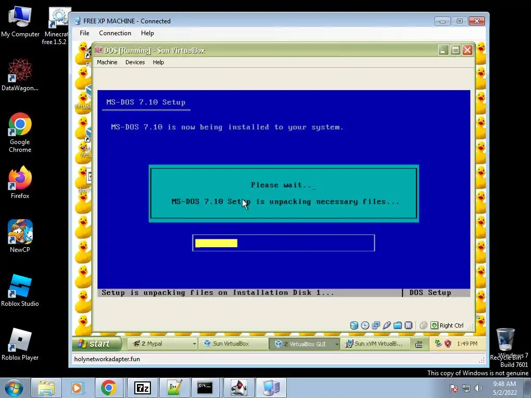Open the VirtualBox network adapters status icon
This screenshot has height=398, width=531.
click(x=375, y=325)
